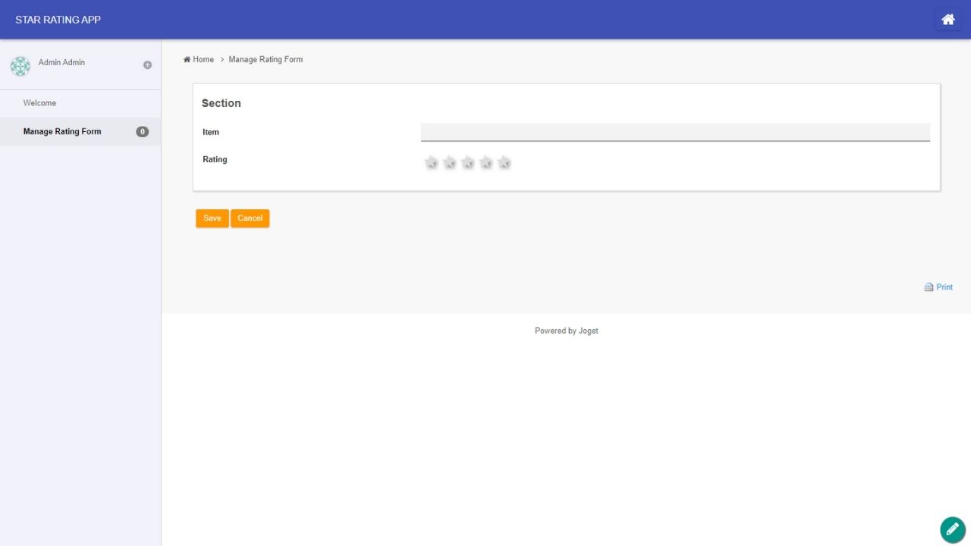
Task: Focus the Item text field
Action: click(675, 132)
